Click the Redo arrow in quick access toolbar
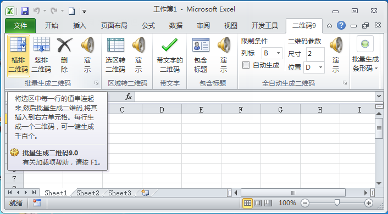This screenshot has height=214, width=388. click(x=54, y=11)
